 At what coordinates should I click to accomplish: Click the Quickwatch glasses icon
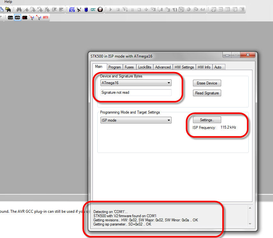point(203,9)
